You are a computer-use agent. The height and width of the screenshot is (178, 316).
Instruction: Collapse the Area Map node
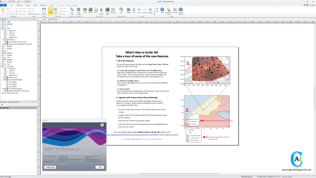coord(1,66)
